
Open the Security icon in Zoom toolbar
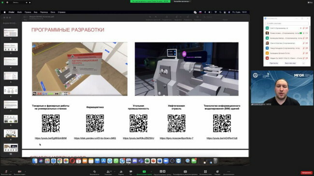pos(94,172)
